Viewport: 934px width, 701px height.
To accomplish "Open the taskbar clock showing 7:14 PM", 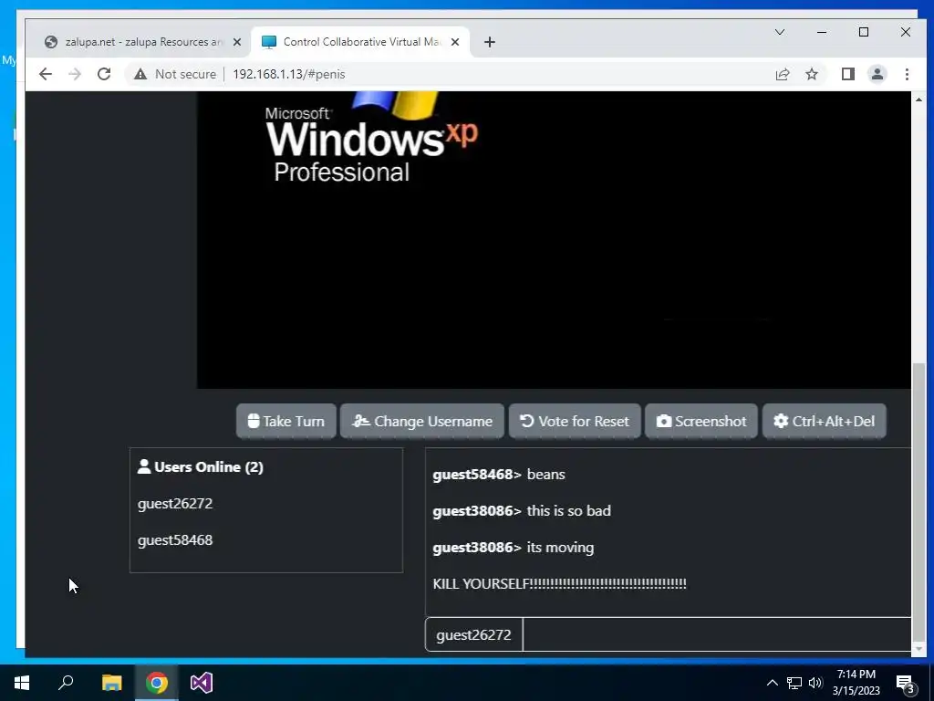I will [856, 683].
